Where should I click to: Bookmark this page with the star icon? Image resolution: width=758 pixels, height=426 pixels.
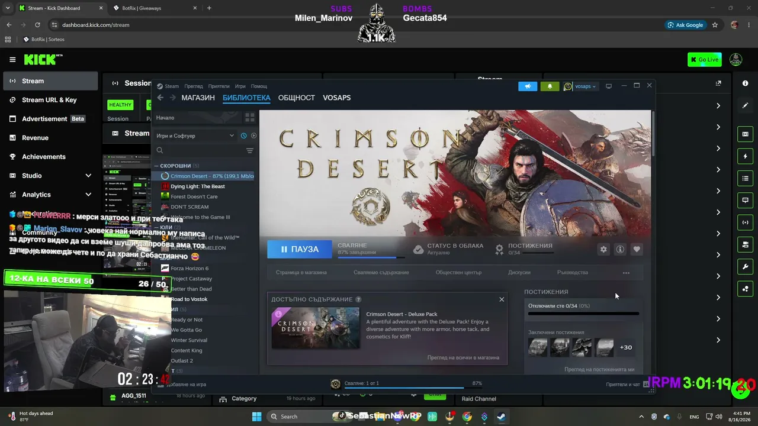(x=715, y=25)
